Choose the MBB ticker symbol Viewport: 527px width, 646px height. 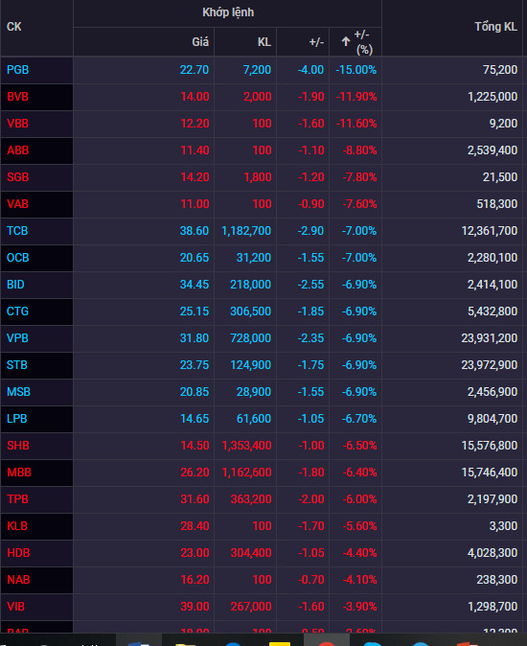[x=19, y=473]
